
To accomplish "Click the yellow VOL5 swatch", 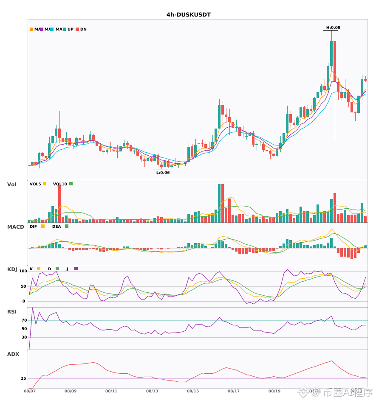I will (45, 184).
